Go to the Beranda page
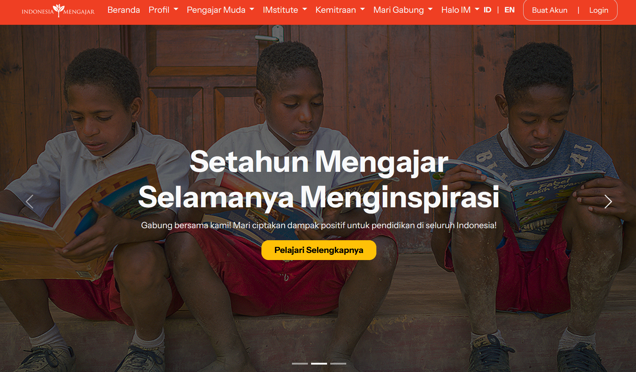 pos(124,10)
